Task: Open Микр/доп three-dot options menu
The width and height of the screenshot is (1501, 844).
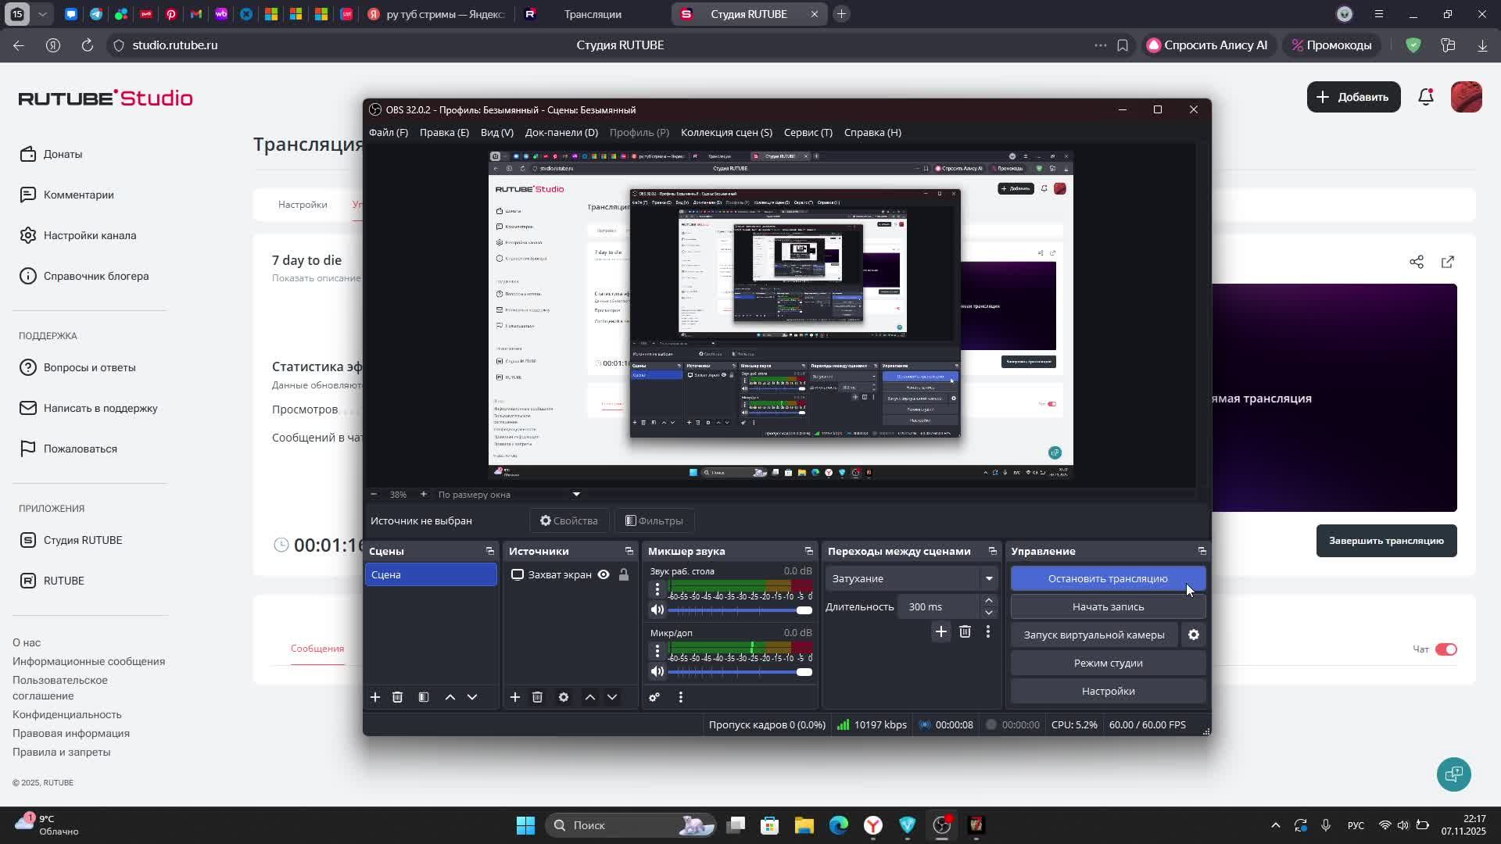Action: click(657, 650)
